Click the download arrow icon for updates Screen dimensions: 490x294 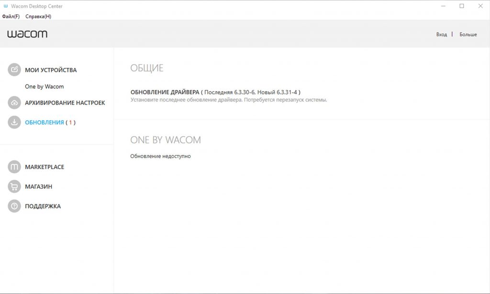tap(14, 122)
